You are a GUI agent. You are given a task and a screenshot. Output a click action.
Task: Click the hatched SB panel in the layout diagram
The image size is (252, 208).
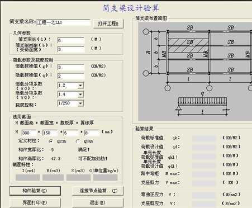188,46
